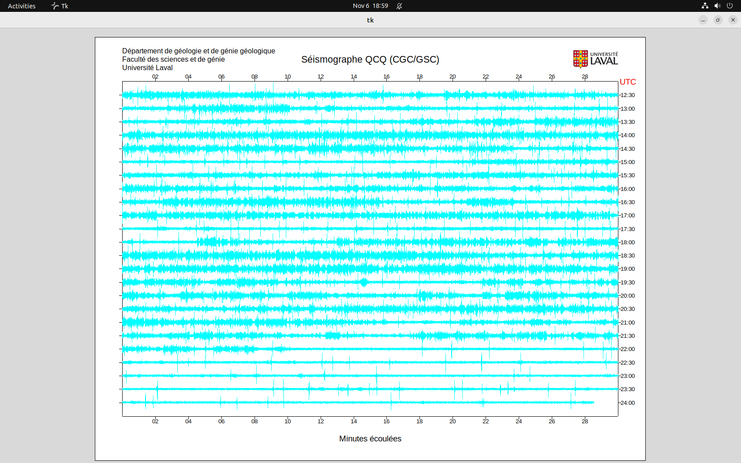Open the Nov 6 18:59 clock menu
This screenshot has height=463, width=741.
click(370, 6)
